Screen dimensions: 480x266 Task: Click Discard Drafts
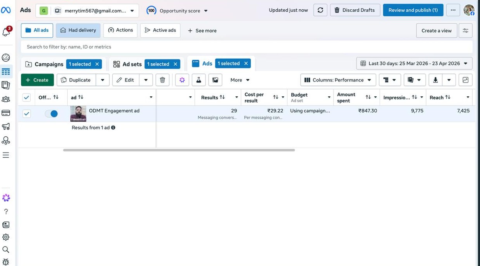coord(355,10)
